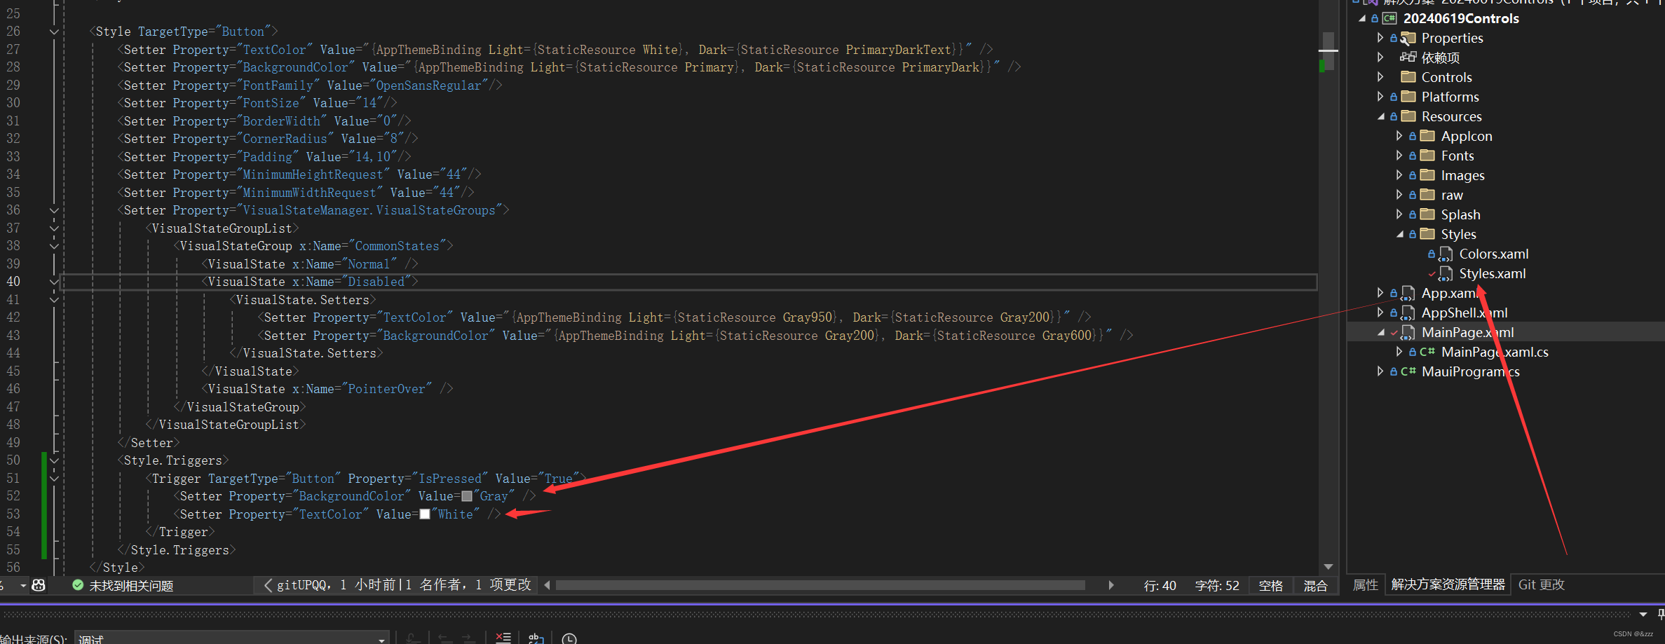
Task: Click 'CommonStates' on line 38
Action: [x=397, y=246]
